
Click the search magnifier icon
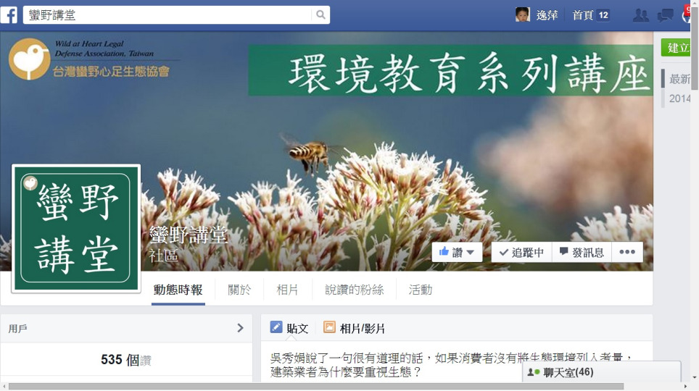tap(320, 14)
